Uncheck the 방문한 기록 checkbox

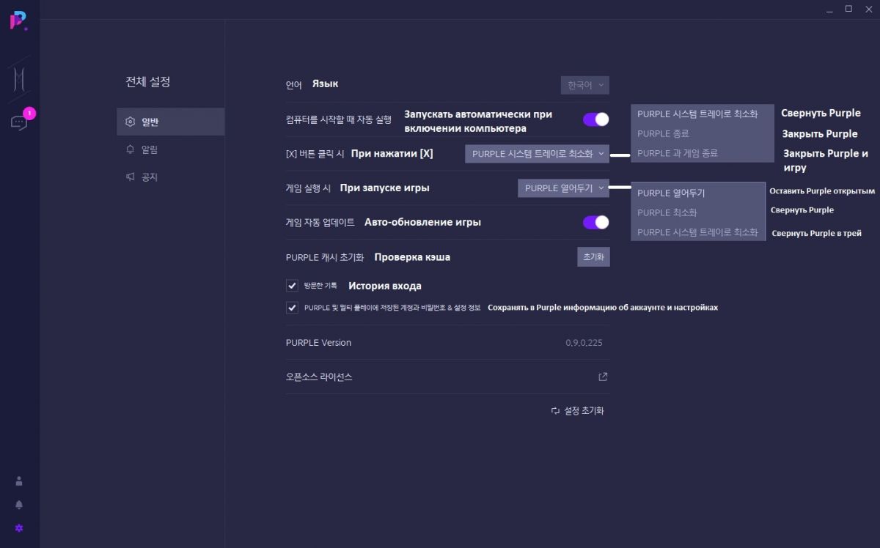click(x=292, y=286)
